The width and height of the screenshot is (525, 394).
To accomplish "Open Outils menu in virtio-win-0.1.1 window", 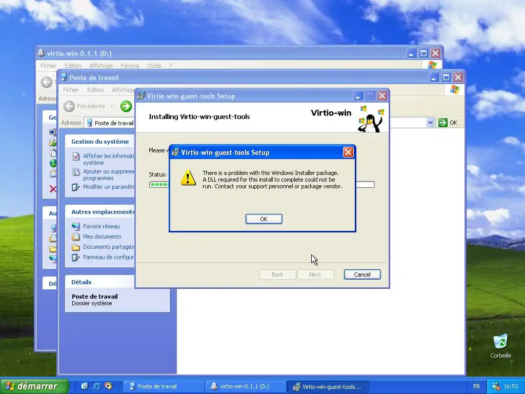I will tap(154, 66).
